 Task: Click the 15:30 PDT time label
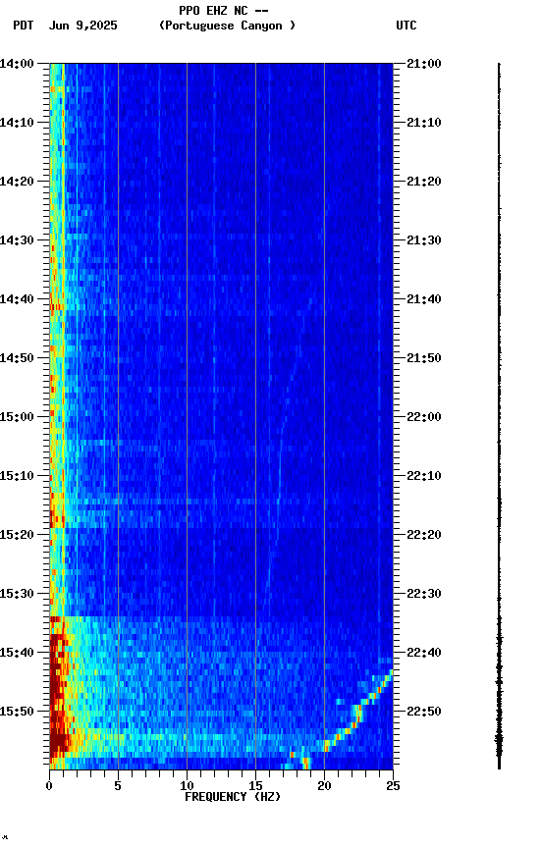pos(17,594)
